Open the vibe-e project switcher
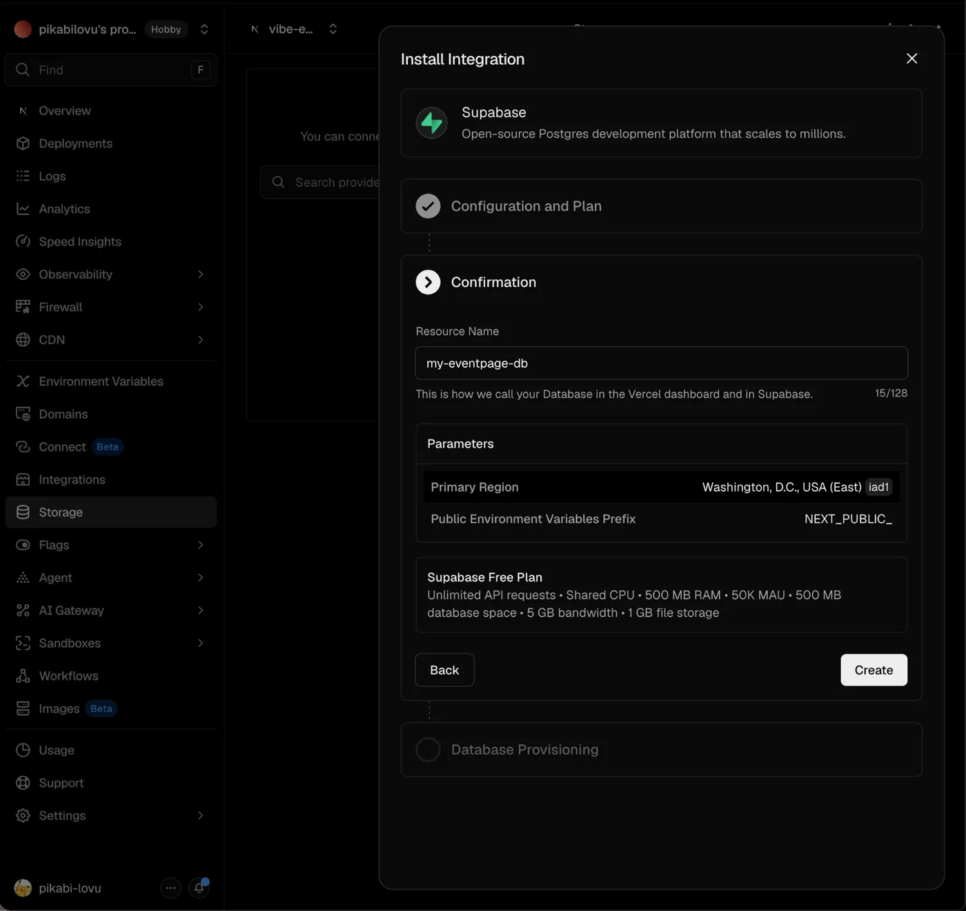Viewport: 966px width, 911px height. pyautogui.click(x=333, y=29)
